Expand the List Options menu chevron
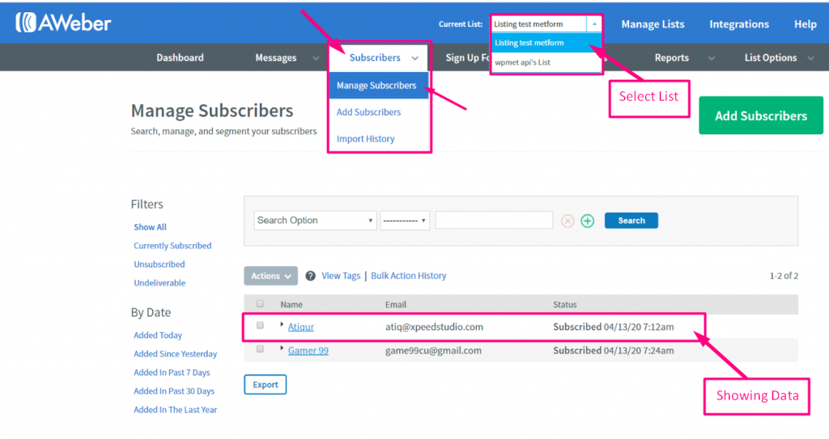Image resolution: width=829 pixels, height=439 pixels. click(810, 58)
